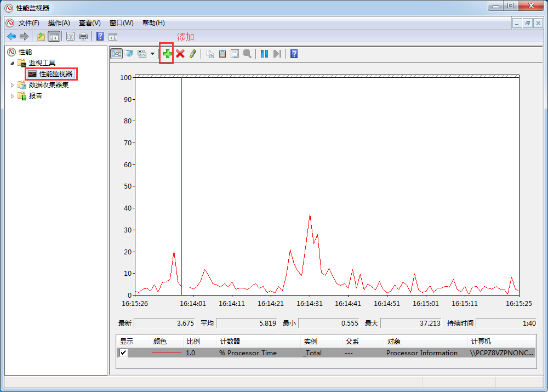This screenshot has width=548, height=392.
Task: Delete the selected counter with the red X
Action: [x=180, y=54]
